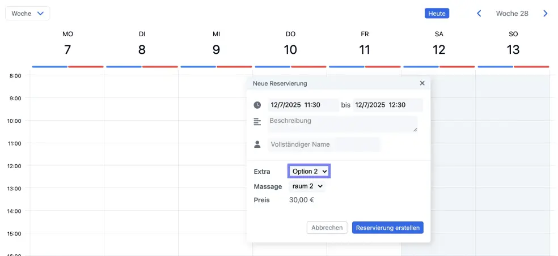Image resolution: width=558 pixels, height=256 pixels.
Task: Click the person icon beside name field
Action: [x=257, y=144]
